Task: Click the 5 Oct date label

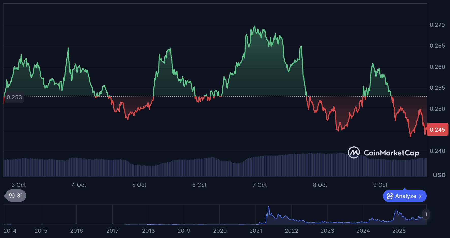Action: pyautogui.click(x=139, y=185)
